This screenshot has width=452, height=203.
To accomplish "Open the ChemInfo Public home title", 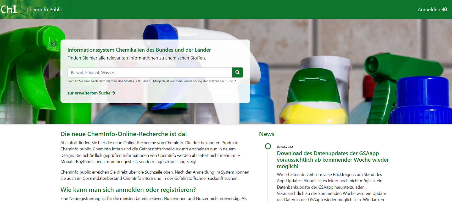I will (x=44, y=9).
